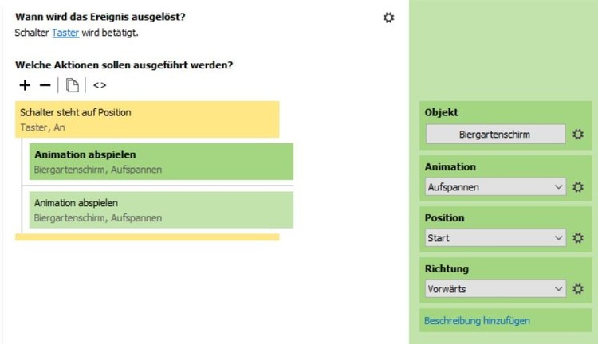Click the Welche Aktionen sollen ausgeführt werden heading
The width and height of the screenshot is (598, 344).
tap(129, 65)
